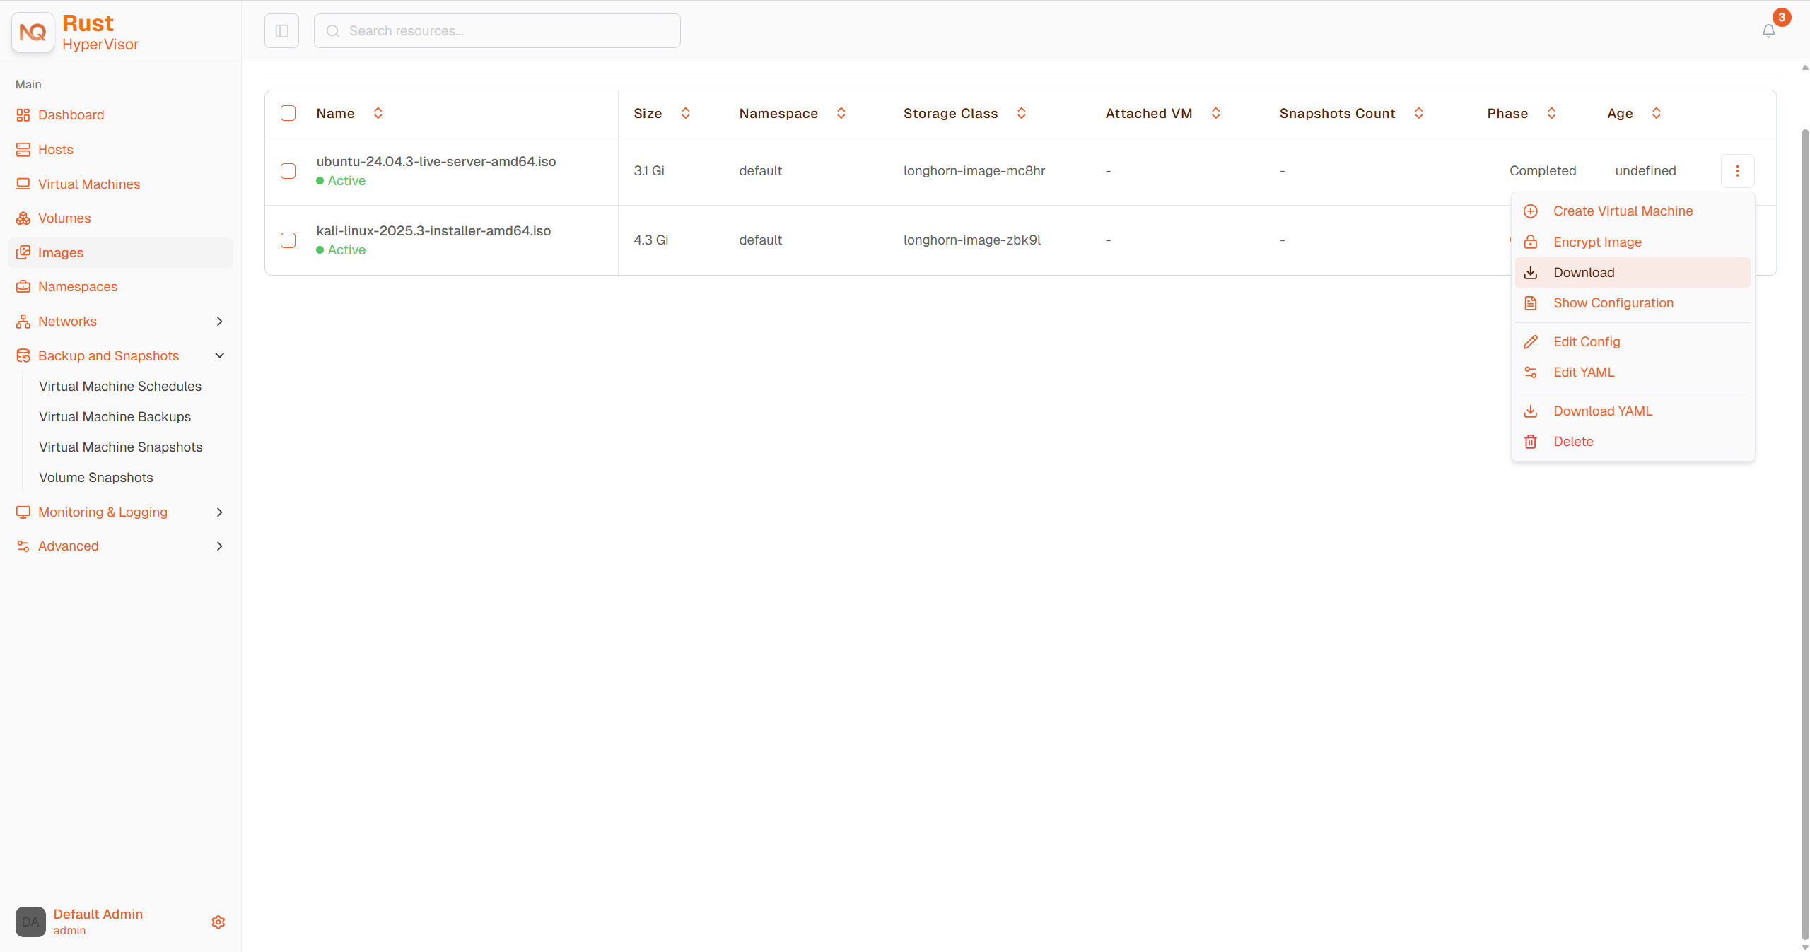
Task: Choose Show Configuration menu entry
Action: pyautogui.click(x=1633, y=303)
